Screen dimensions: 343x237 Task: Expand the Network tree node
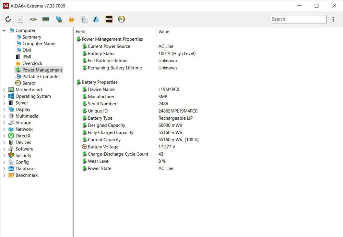[4, 129]
